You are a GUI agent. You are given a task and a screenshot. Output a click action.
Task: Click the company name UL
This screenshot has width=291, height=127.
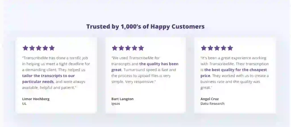coord(24,104)
